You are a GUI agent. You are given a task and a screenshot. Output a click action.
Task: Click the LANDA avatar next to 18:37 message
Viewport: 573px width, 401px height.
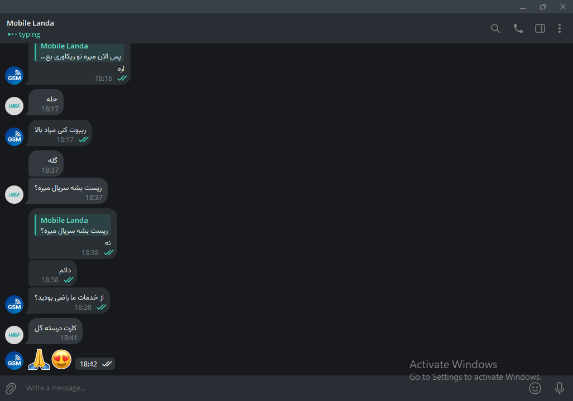(15, 194)
